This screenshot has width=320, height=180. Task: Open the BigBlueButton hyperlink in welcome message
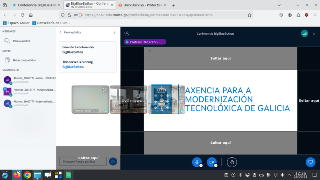point(73,67)
